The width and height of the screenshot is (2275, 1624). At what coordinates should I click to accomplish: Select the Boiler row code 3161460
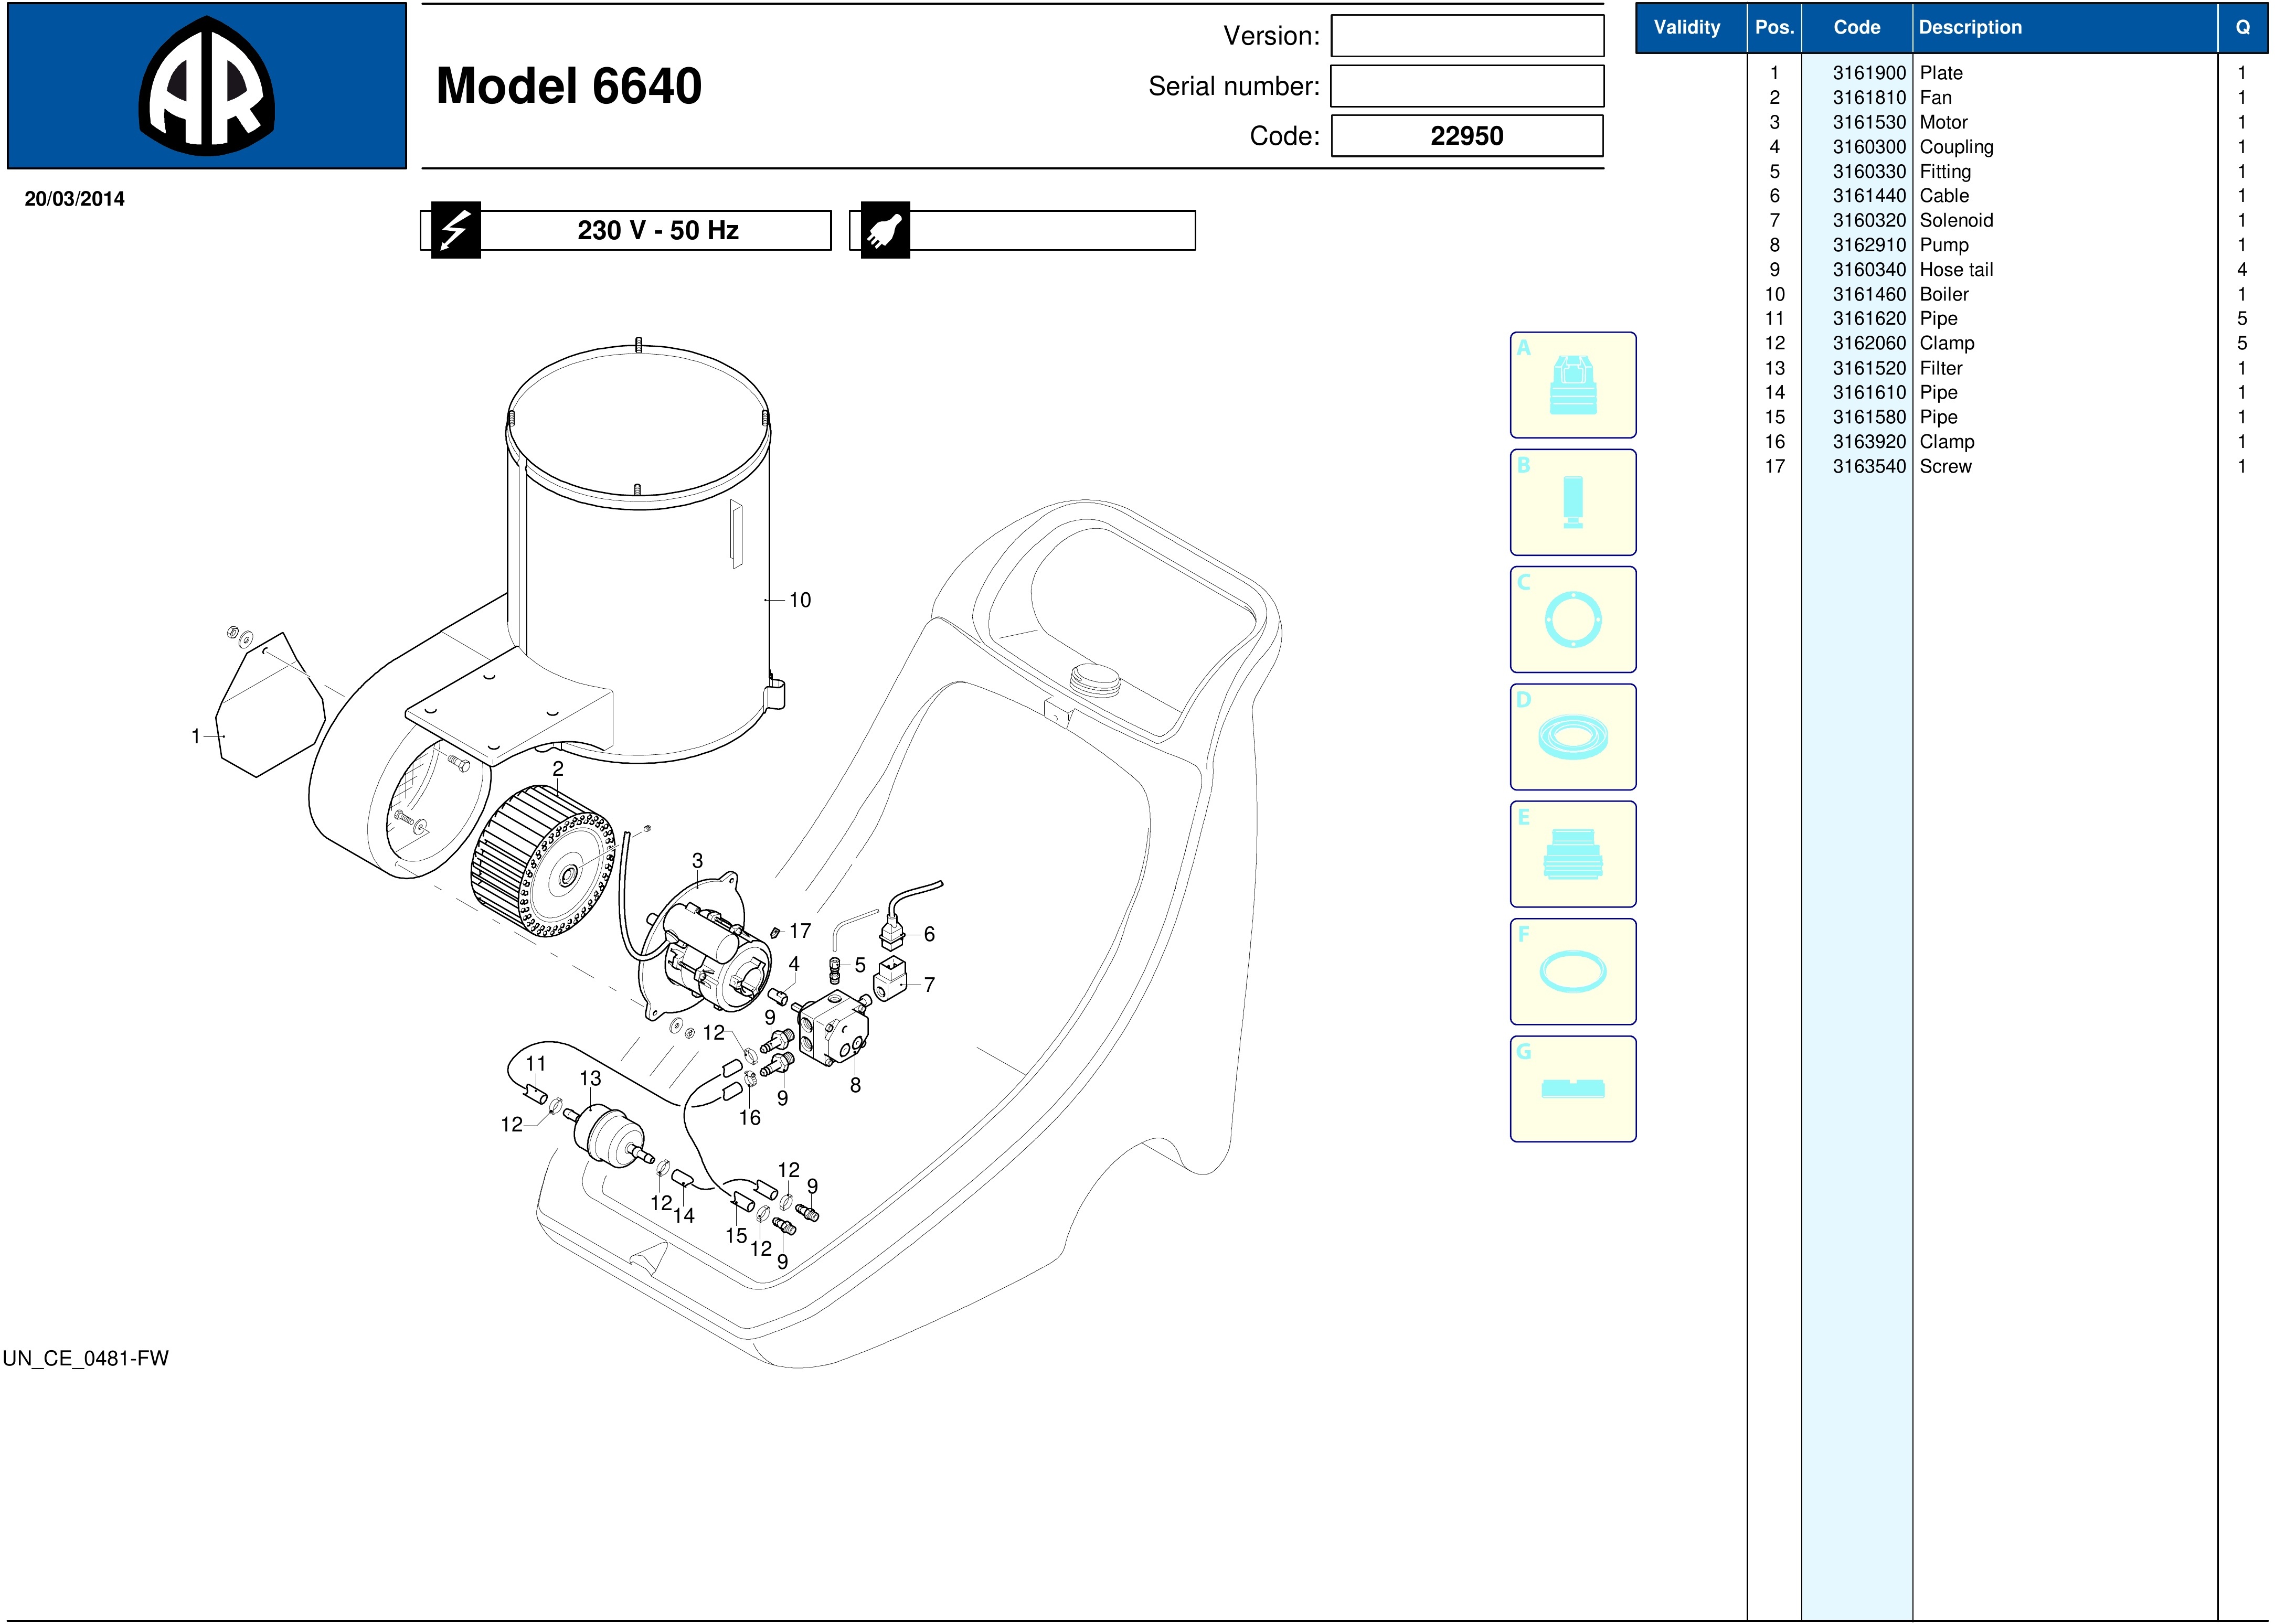click(1868, 294)
